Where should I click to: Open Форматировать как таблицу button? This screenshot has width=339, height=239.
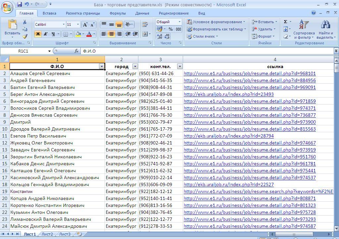217,29
